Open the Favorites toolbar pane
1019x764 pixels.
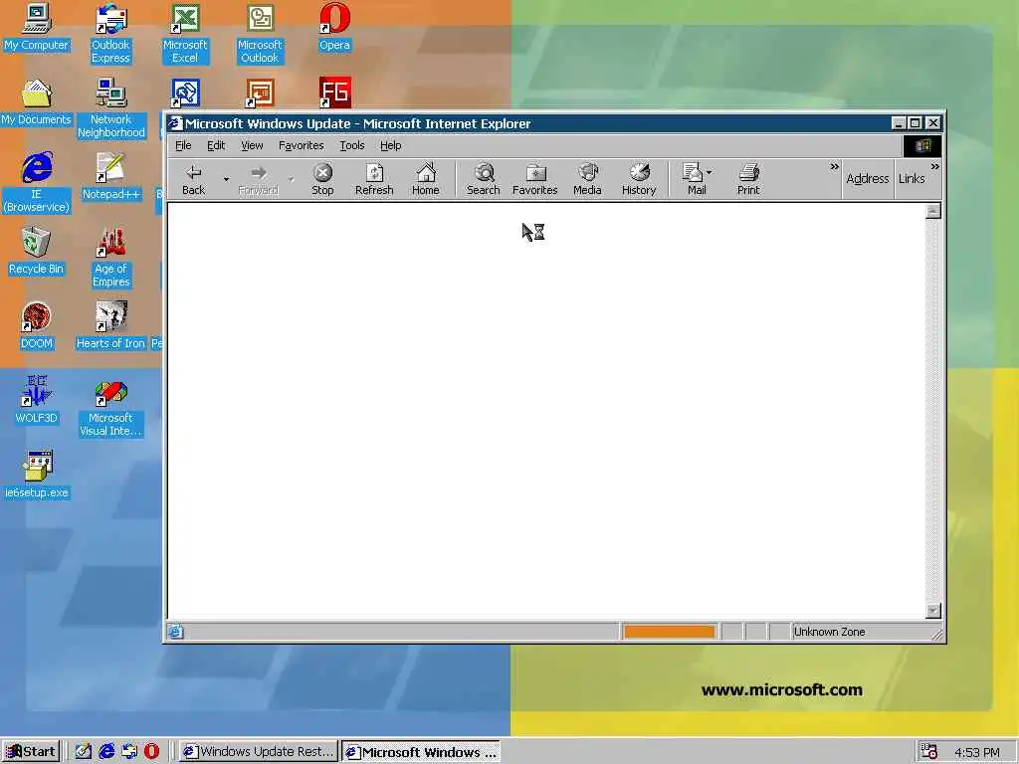[534, 179]
